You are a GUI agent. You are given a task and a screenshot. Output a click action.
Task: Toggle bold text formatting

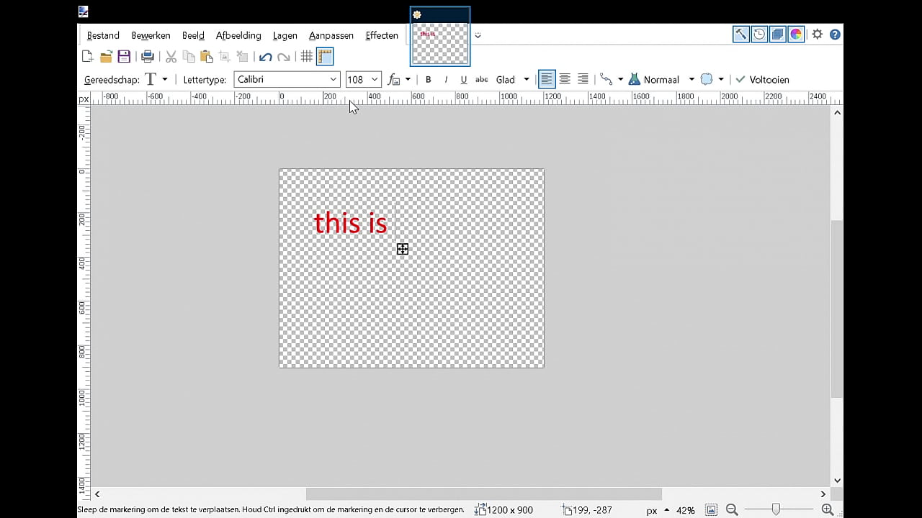click(x=429, y=79)
